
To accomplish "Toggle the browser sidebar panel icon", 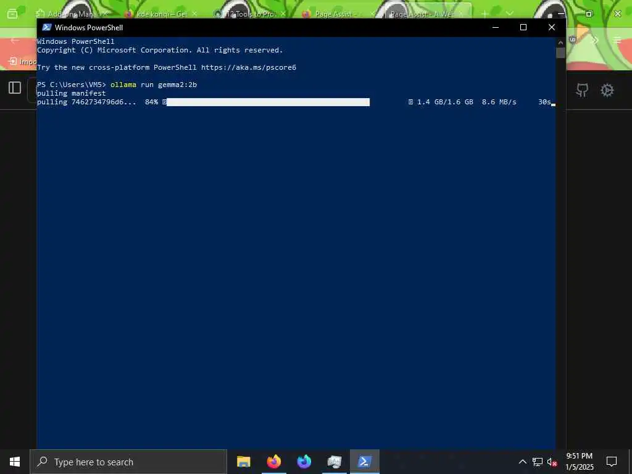I will [15, 88].
